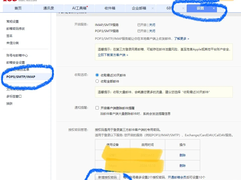Open 换肤 to change the skin
Screen dimensions: 241x180
(10, 103)
